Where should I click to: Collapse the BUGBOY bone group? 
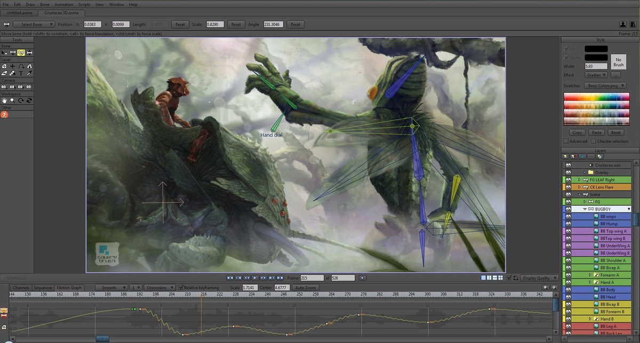(x=585, y=209)
